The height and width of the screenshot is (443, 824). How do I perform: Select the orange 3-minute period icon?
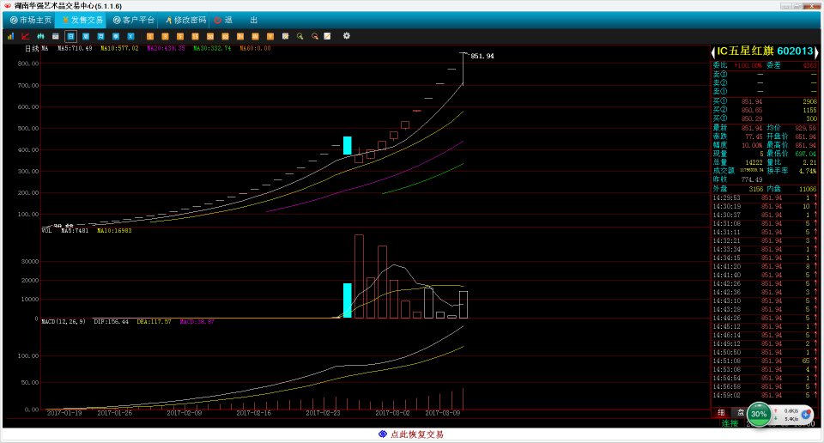(165, 36)
